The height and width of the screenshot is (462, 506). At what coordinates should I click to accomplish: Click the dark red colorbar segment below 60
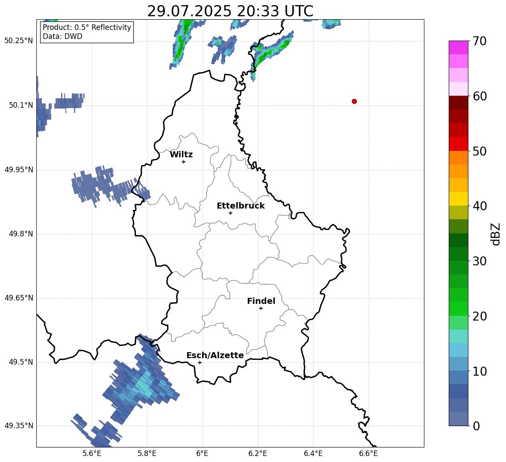458,103
